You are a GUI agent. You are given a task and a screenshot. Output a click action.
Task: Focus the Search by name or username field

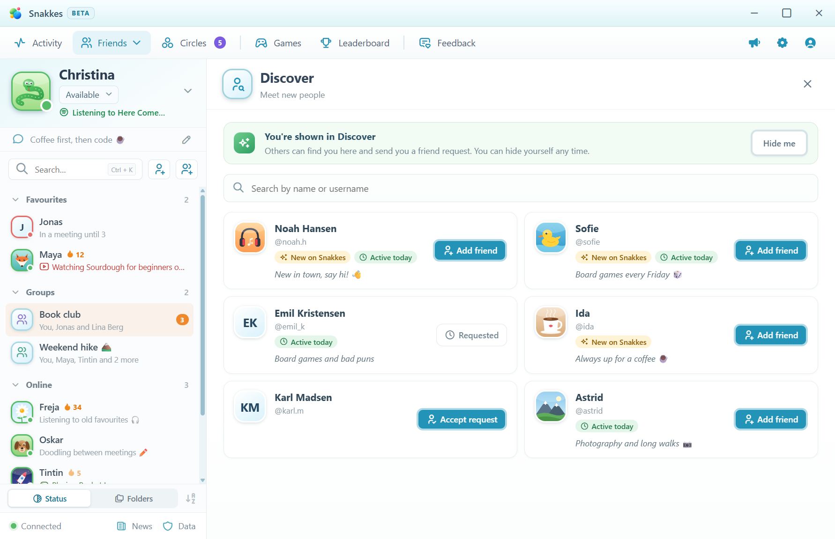click(x=521, y=189)
